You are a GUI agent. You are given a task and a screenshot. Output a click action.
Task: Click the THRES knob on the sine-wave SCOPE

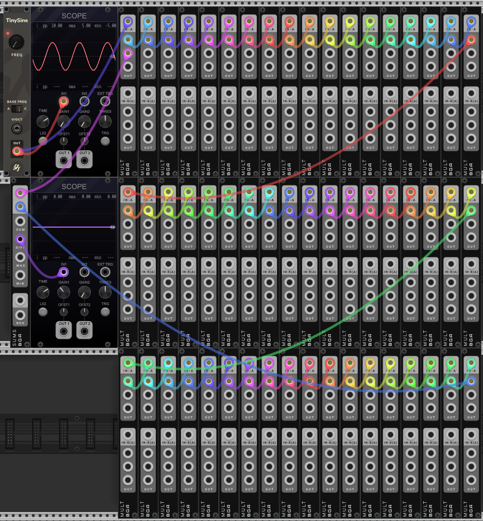pyautogui.click(x=105, y=122)
